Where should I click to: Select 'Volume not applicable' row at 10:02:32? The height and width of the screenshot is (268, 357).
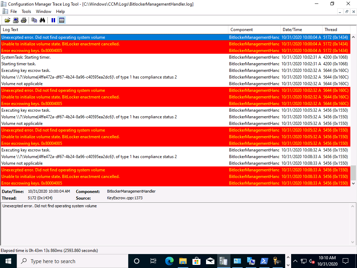[x=176, y=84]
